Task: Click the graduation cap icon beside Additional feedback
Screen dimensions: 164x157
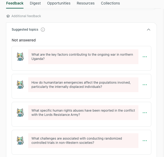Action: point(8,16)
